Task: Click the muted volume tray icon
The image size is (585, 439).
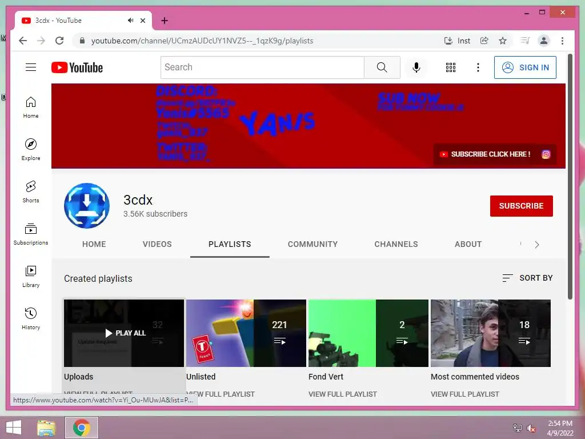Action: tap(531, 428)
